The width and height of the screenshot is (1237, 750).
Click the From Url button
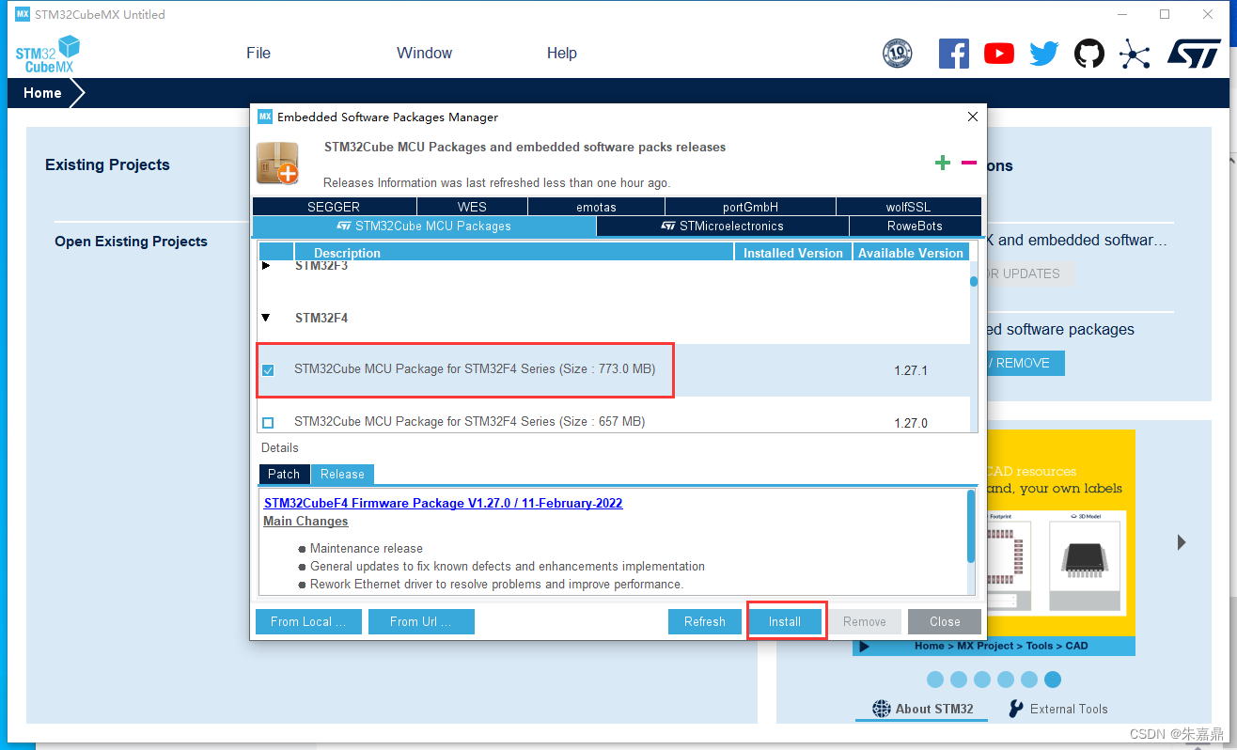pyautogui.click(x=421, y=621)
